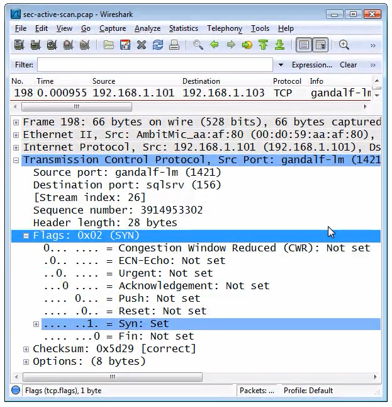The image size is (392, 407).
Task: Select the Source port: gandalf-lm (1421) line
Action: point(127,173)
